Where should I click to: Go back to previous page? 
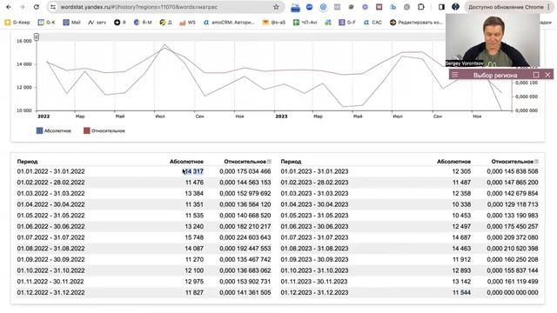[x=9, y=7]
